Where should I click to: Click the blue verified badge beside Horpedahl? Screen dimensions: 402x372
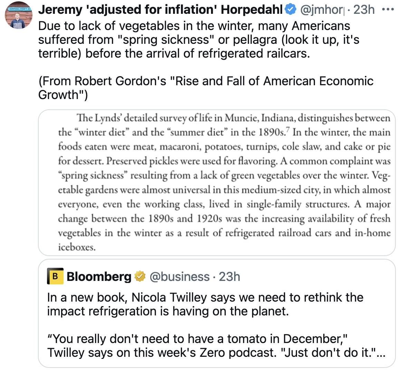click(x=290, y=10)
